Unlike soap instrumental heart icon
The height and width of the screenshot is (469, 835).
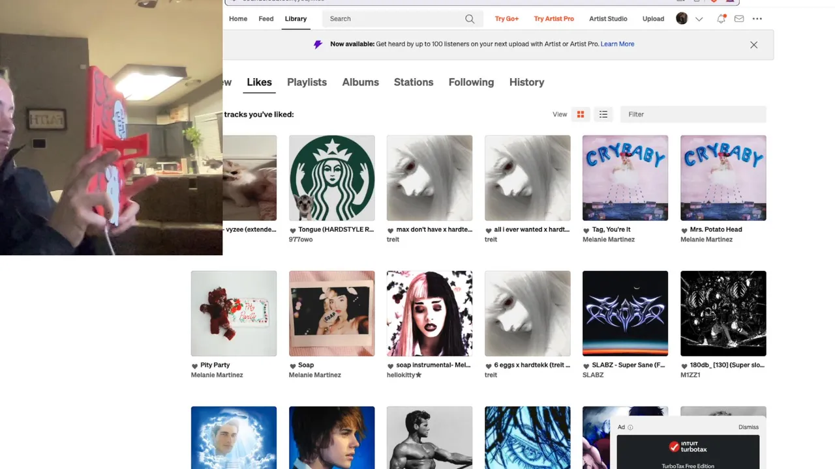[x=391, y=366]
